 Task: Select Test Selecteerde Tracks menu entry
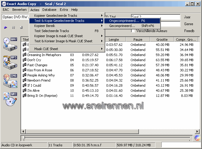67,31
